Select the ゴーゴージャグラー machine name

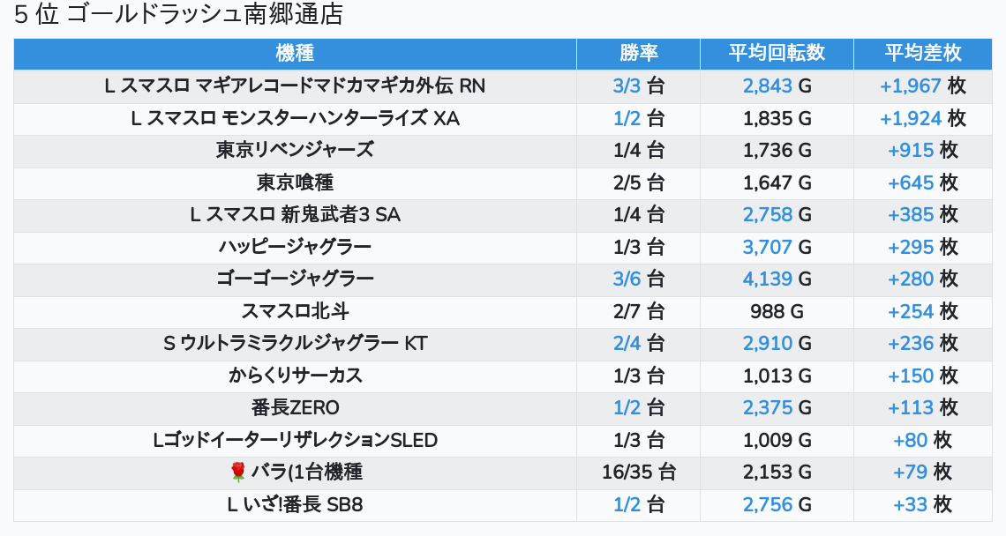[x=295, y=279]
